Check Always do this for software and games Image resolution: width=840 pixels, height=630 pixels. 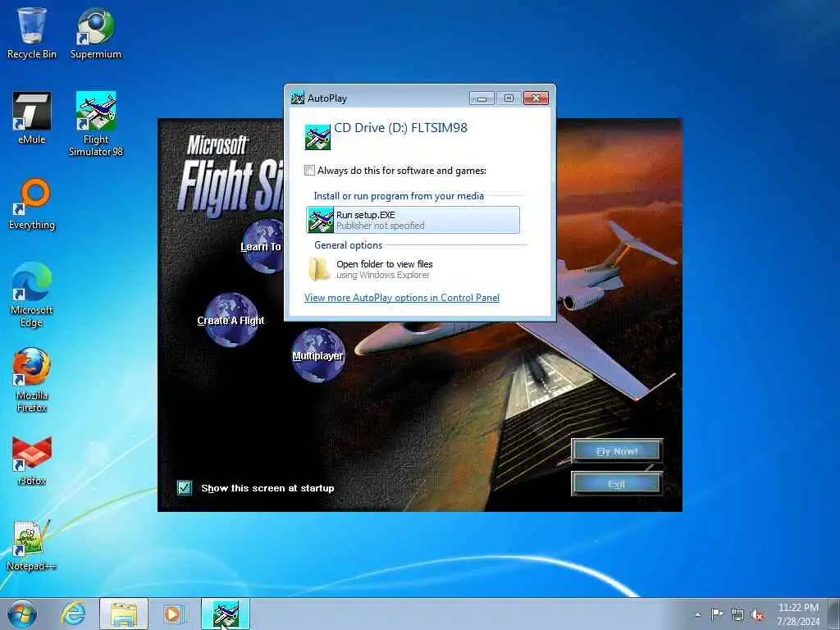309,171
